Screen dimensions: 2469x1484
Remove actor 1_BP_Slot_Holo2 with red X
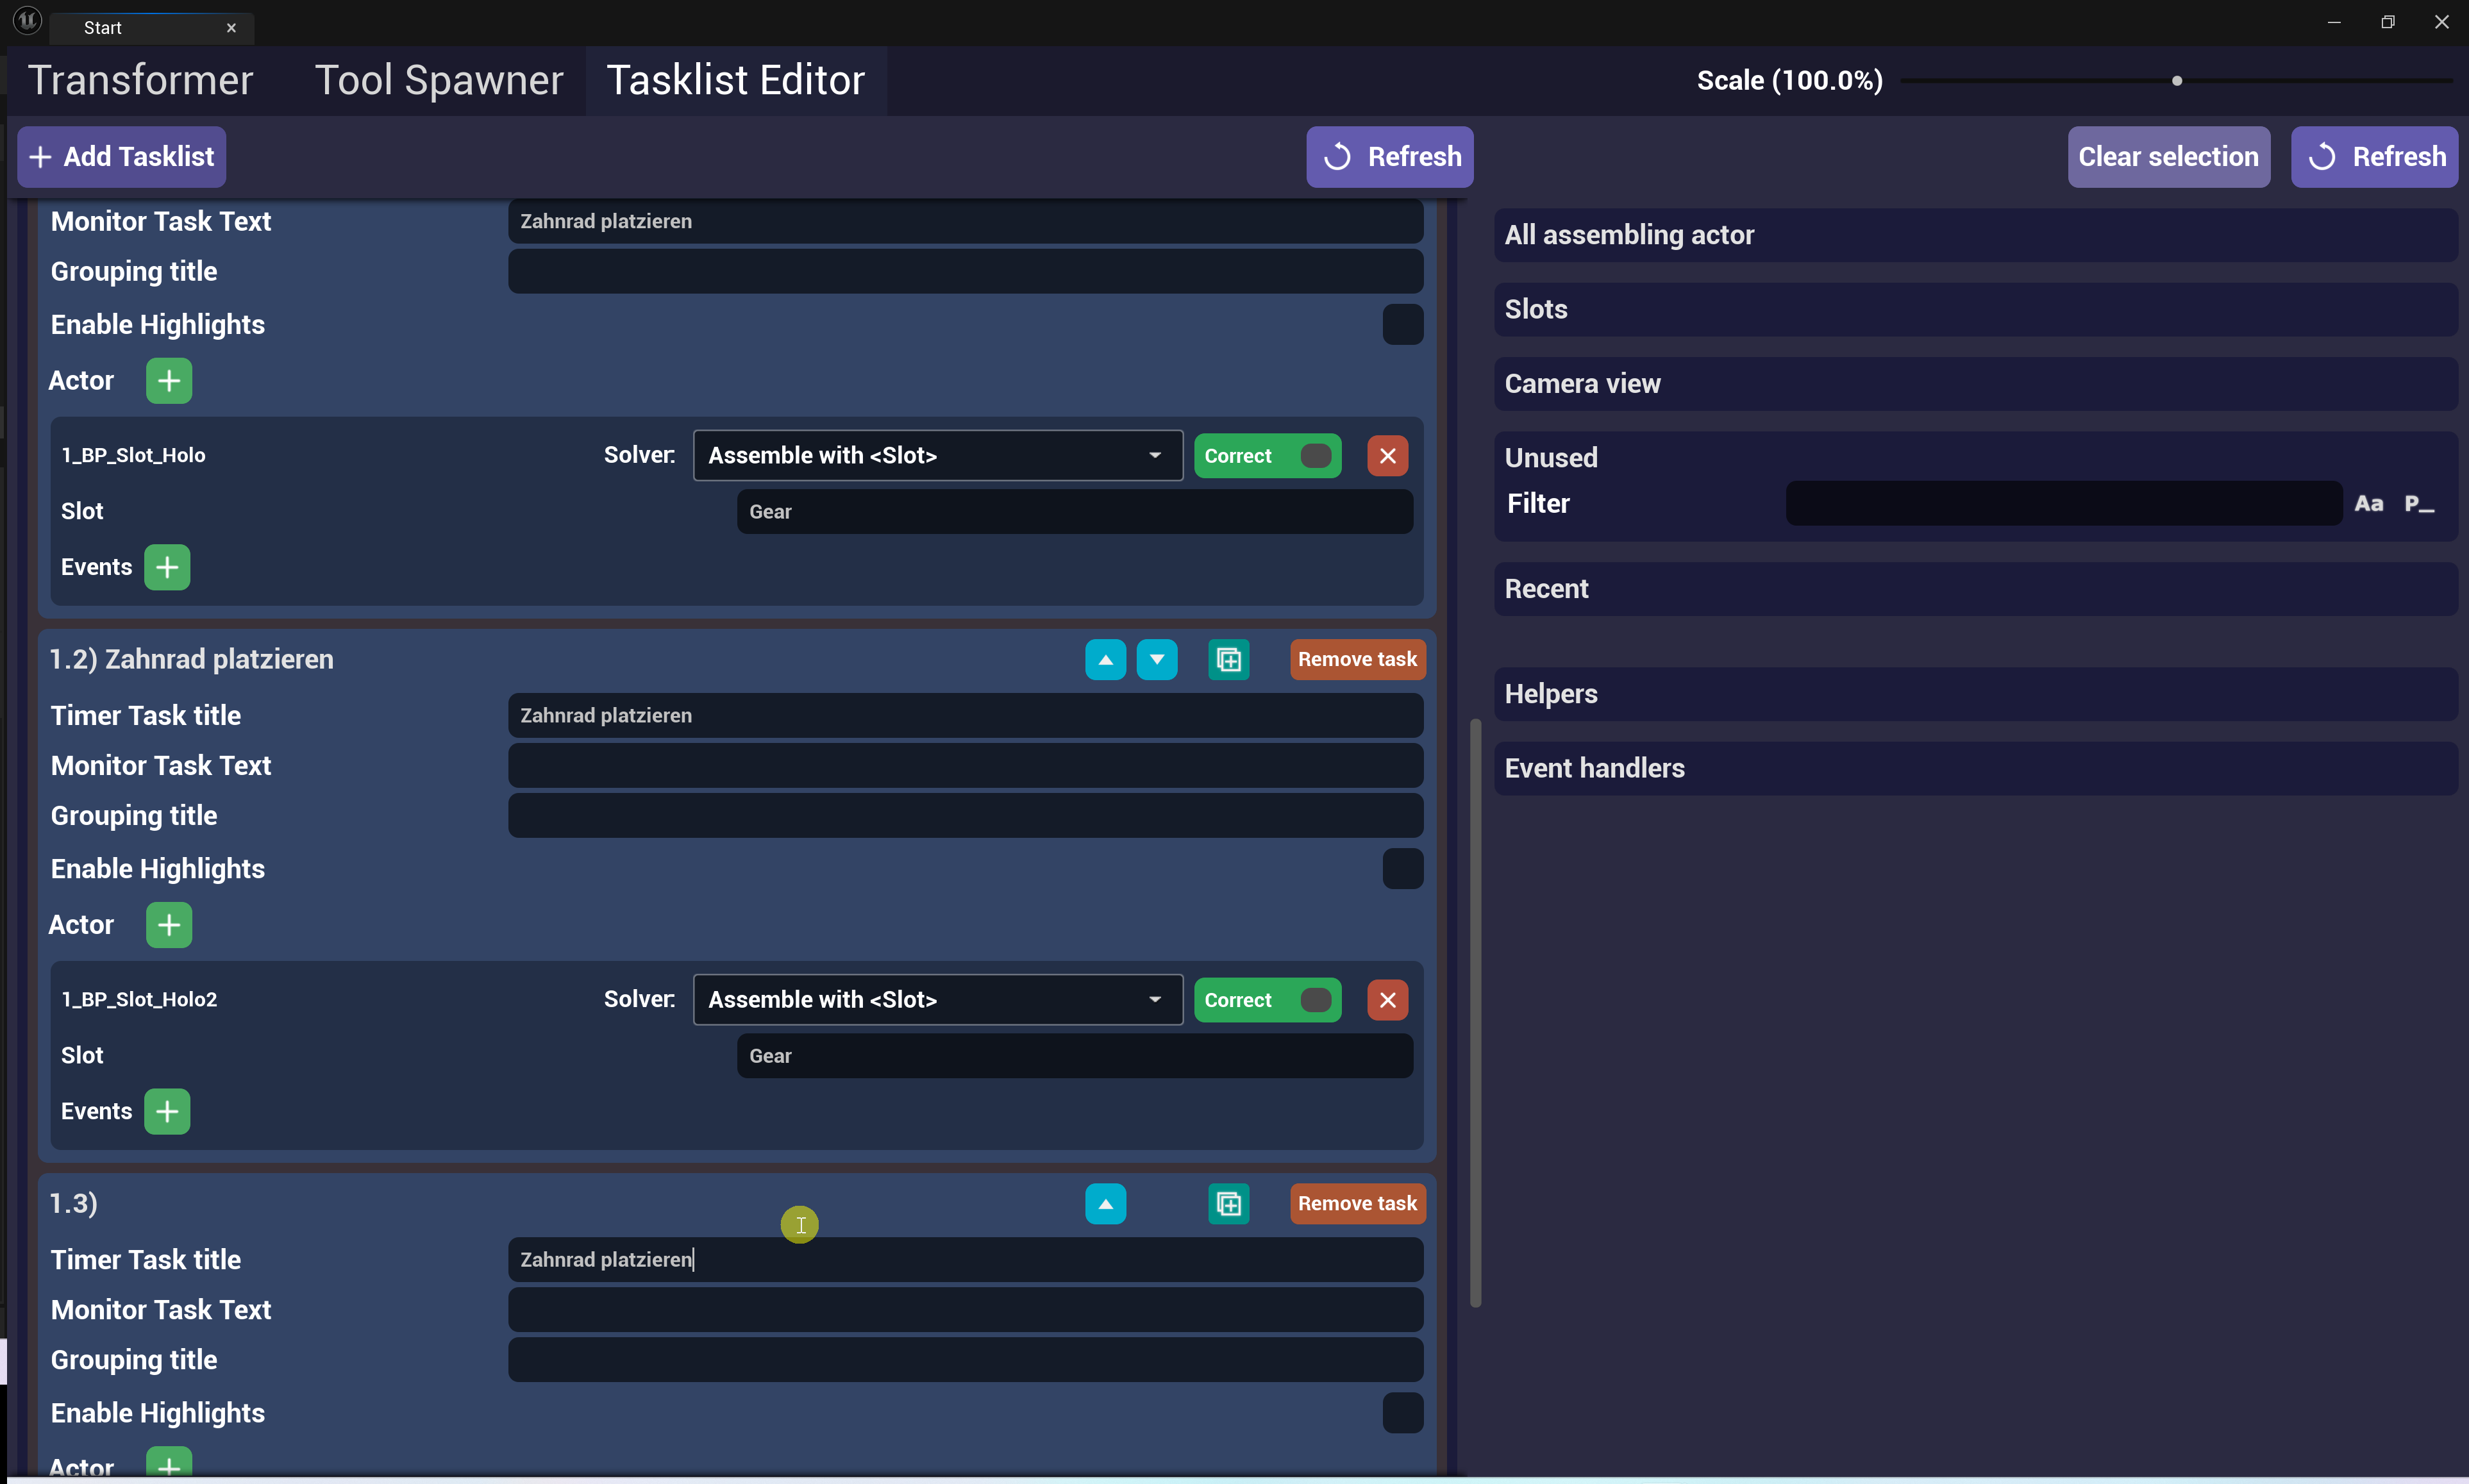(1387, 1000)
